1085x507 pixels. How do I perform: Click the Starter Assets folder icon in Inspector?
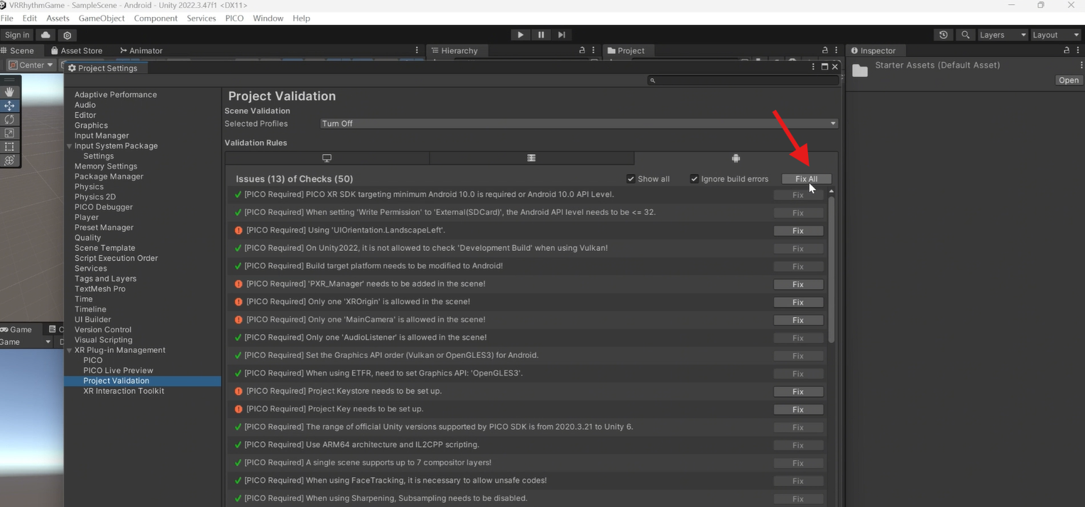click(x=860, y=70)
